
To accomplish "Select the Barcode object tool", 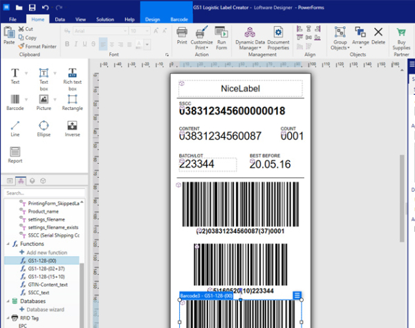I will pos(15,102).
